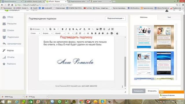Open the Персонализация dropdown
Screen dimensions: 185x104
tap(115, 18)
